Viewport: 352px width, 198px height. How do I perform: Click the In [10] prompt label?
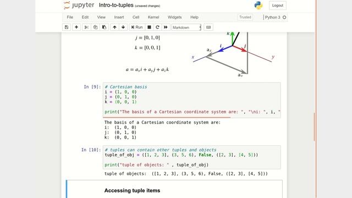click(x=91, y=150)
